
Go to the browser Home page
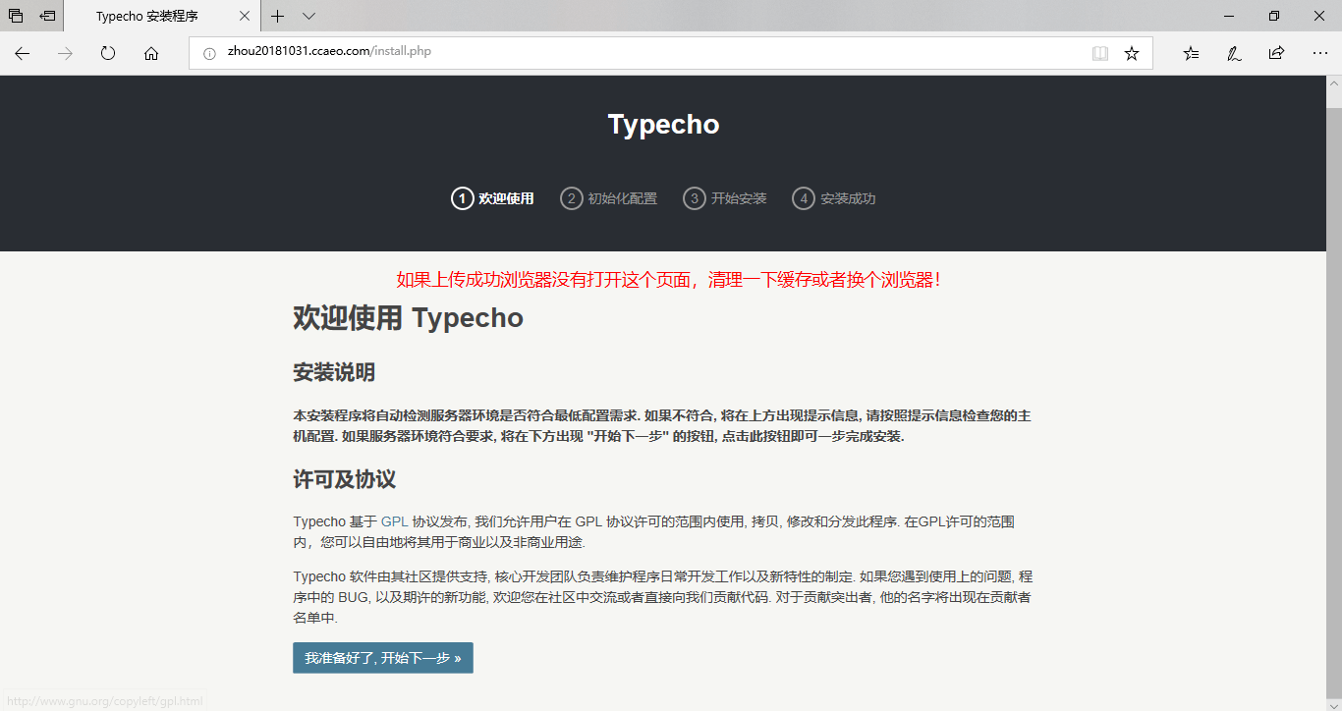151,53
